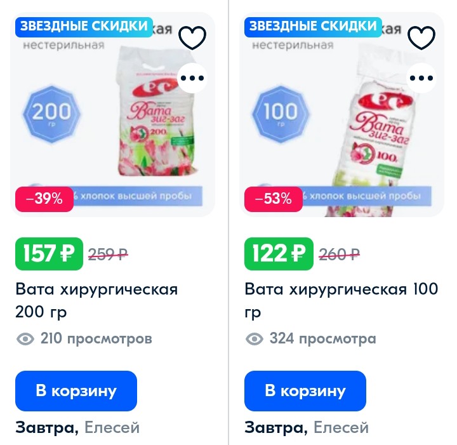
Task: Open the 200 gr cotton package image
Action: click(x=156, y=112)
